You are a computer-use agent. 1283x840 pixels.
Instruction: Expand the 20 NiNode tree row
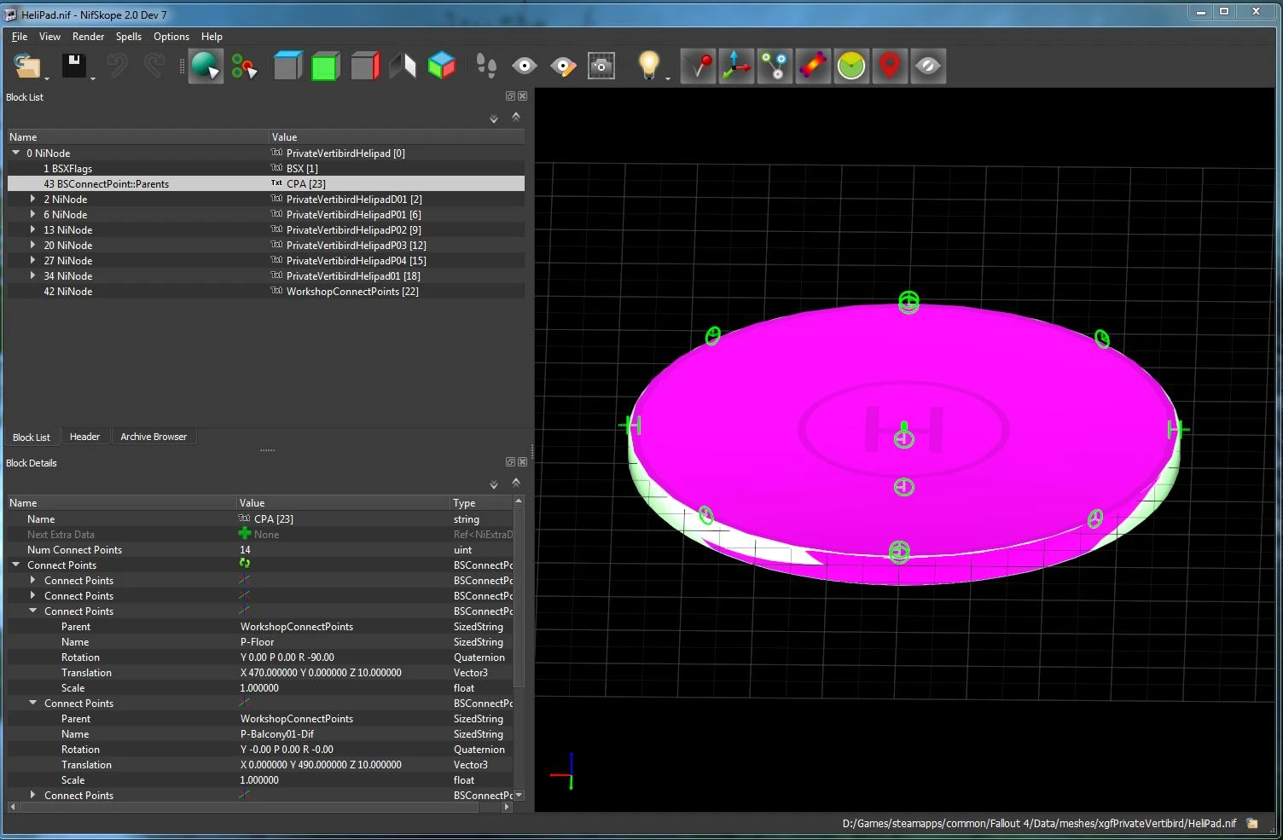point(32,245)
